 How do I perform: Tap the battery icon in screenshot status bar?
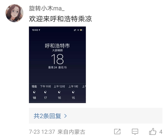click(82, 30)
